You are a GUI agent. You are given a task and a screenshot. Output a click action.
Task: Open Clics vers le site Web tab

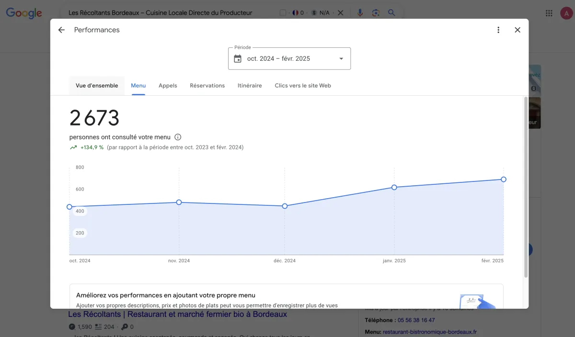pyautogui.click(x=303, y=86)
